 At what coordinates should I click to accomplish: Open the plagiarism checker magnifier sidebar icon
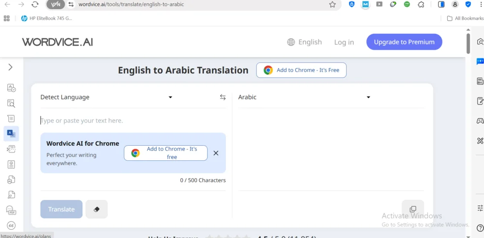pyautogui.click(x=12, y=103)
